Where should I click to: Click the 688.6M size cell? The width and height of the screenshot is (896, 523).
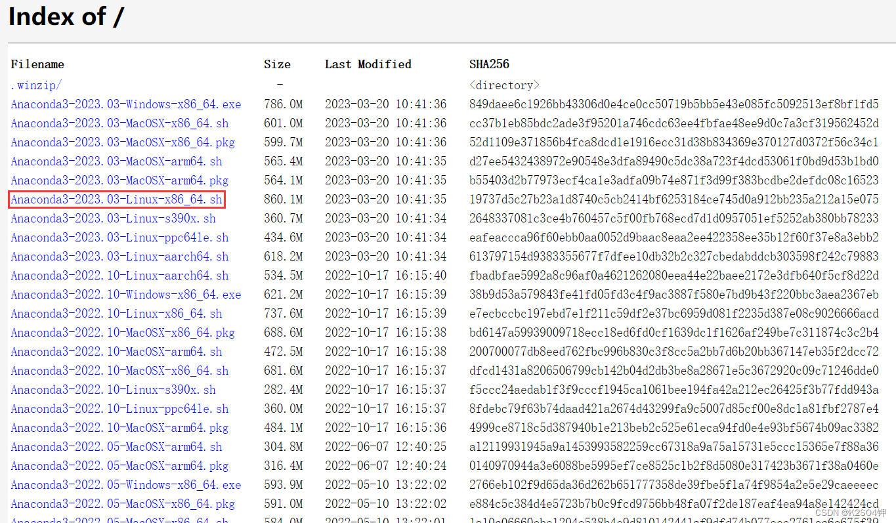[283, 333]
